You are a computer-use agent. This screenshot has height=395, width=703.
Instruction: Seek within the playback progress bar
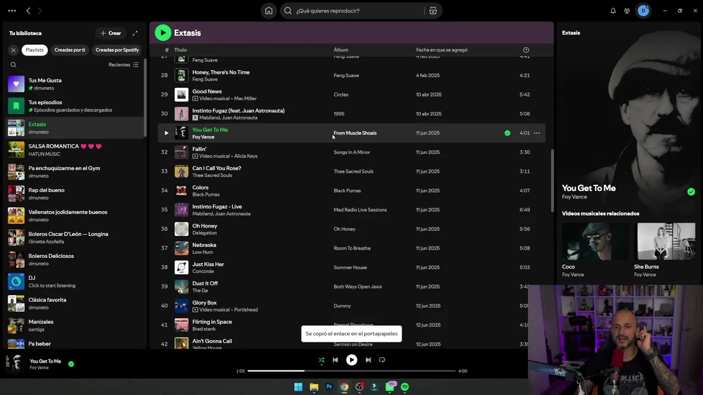point(351,371)
